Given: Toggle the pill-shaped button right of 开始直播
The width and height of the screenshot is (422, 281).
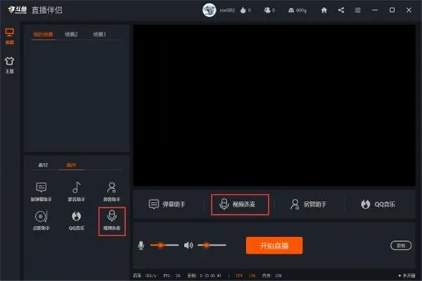Looking at the screenshot, I should [399, 245].
